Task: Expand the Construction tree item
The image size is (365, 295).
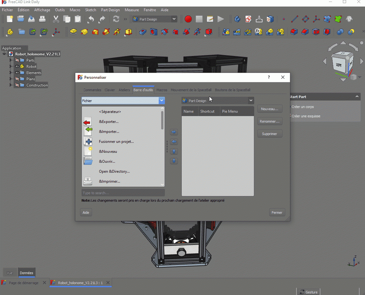Action: (10, 85)
